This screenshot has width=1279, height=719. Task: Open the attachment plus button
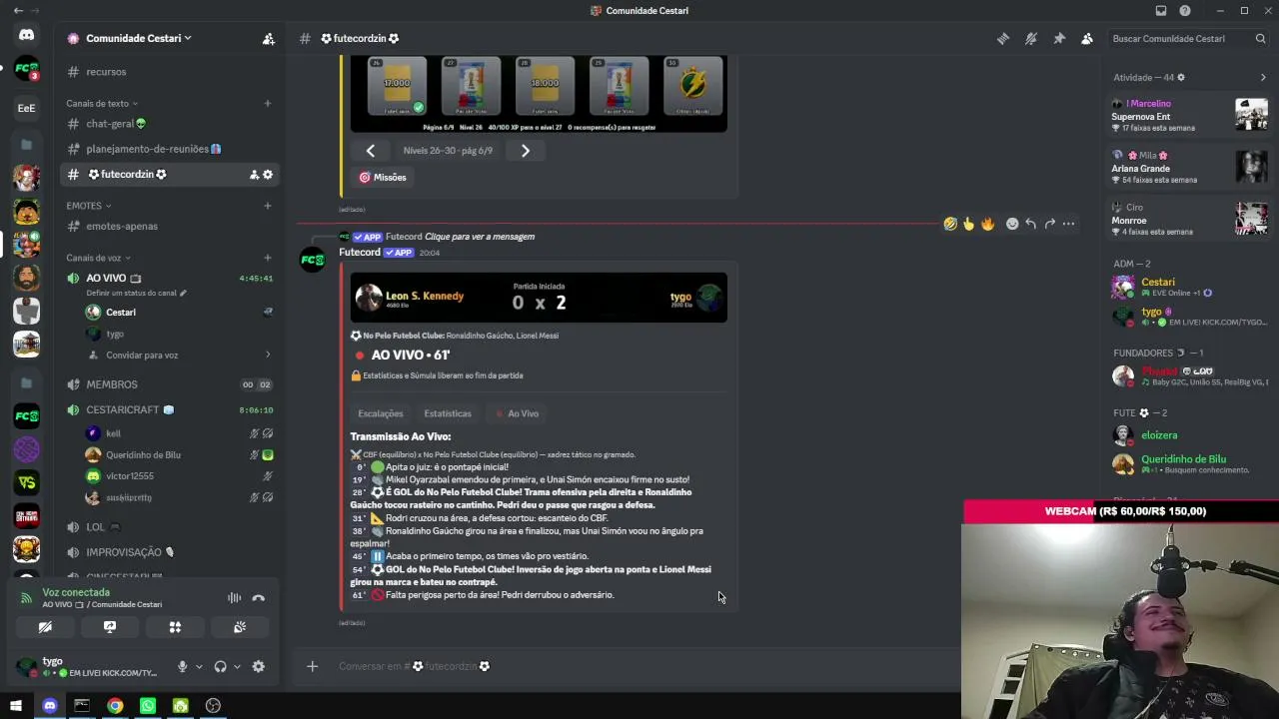pyautogui.click(x=312, y=666)
